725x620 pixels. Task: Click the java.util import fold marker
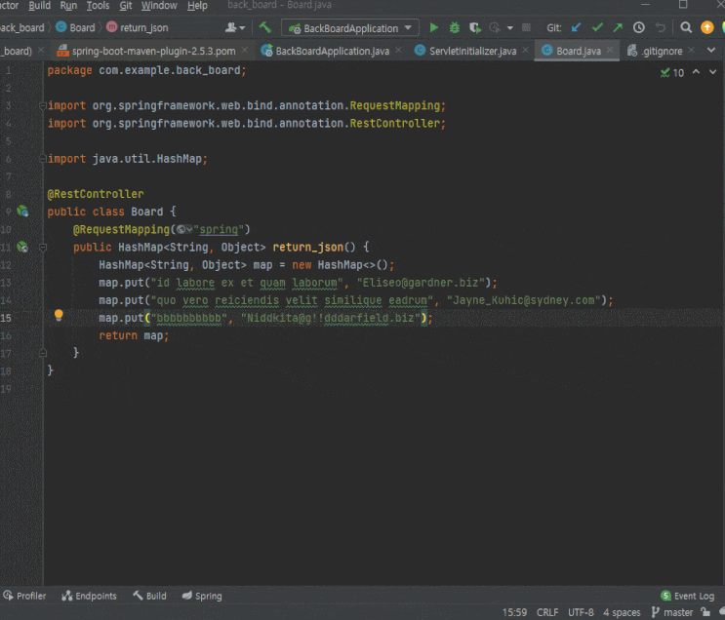pyautogui.click(x=43, y=159)
